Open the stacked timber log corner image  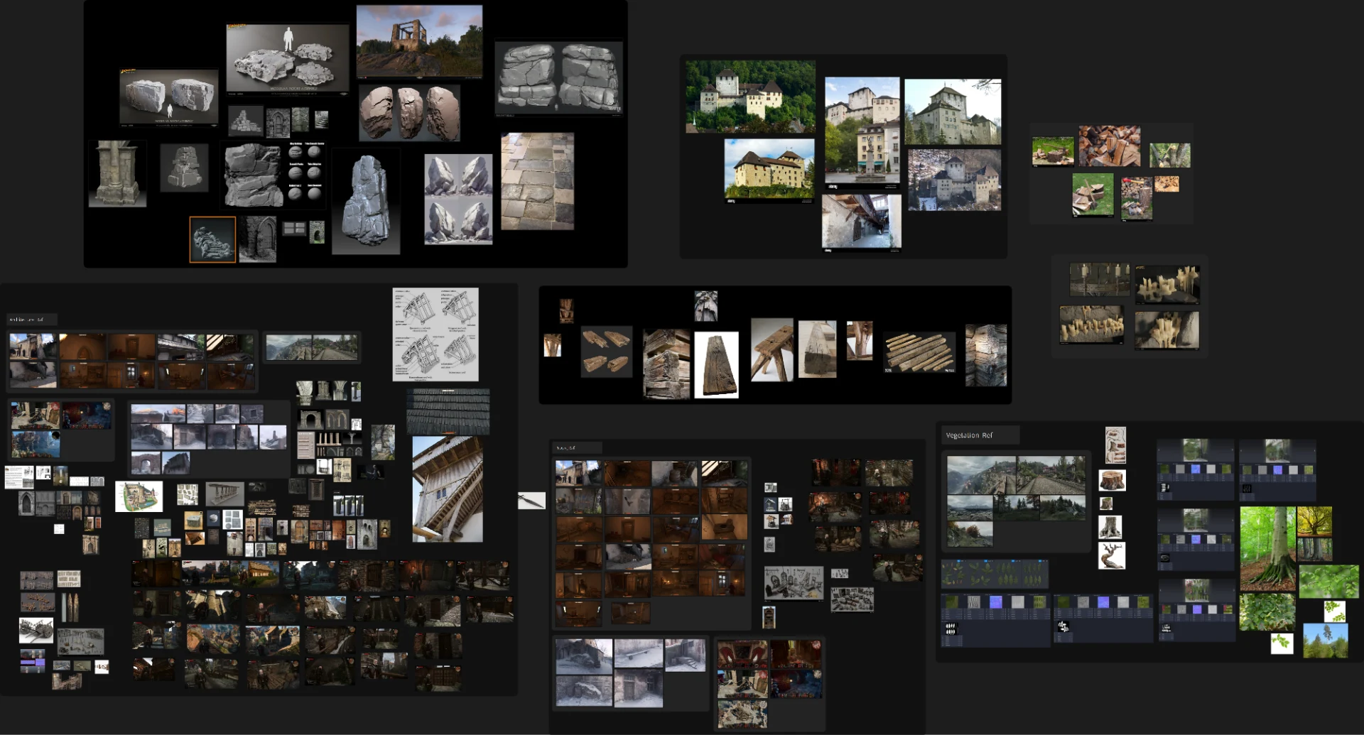pos(666,364)
